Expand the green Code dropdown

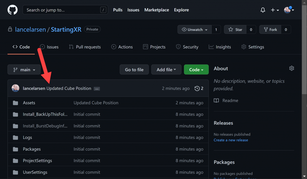[196, 70]
